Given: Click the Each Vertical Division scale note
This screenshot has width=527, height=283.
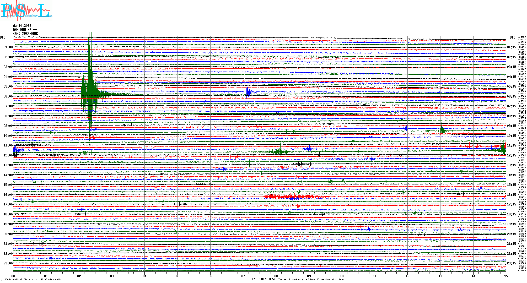Looking at the screenshot, I should (x=33, y=279).
